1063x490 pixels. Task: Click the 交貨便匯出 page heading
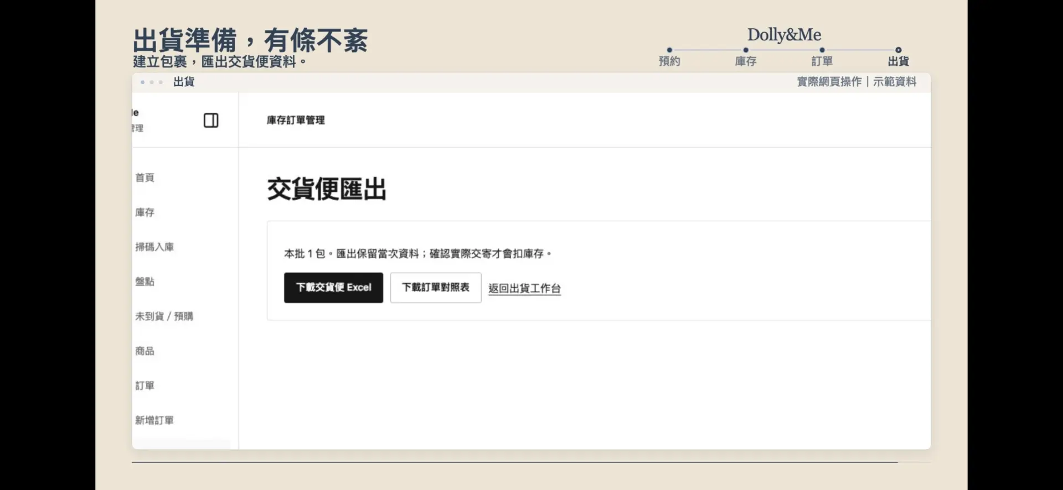[327, 189]
